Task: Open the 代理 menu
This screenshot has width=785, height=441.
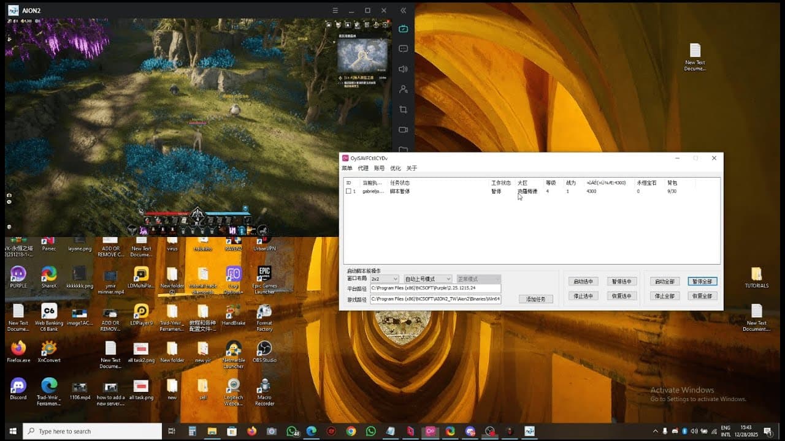Action: click(x=363, y=168)
